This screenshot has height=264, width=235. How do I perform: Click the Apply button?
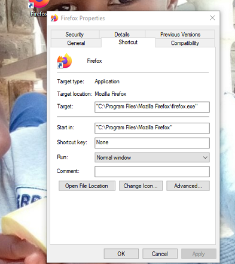(199, 254)
